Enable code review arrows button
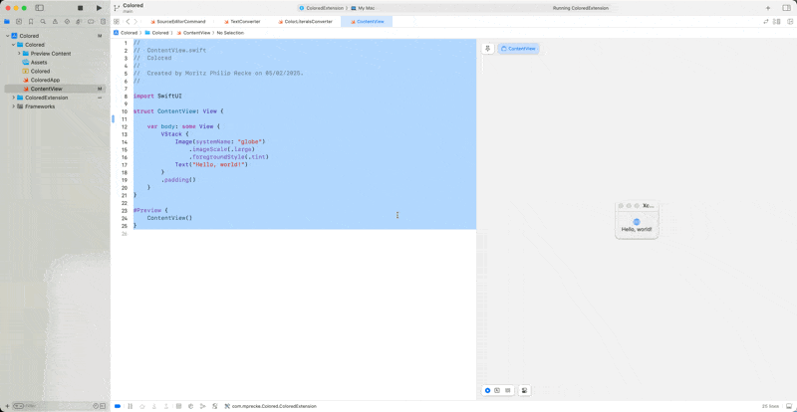Screen dimensions: 797x412 (x=765, y=21)
